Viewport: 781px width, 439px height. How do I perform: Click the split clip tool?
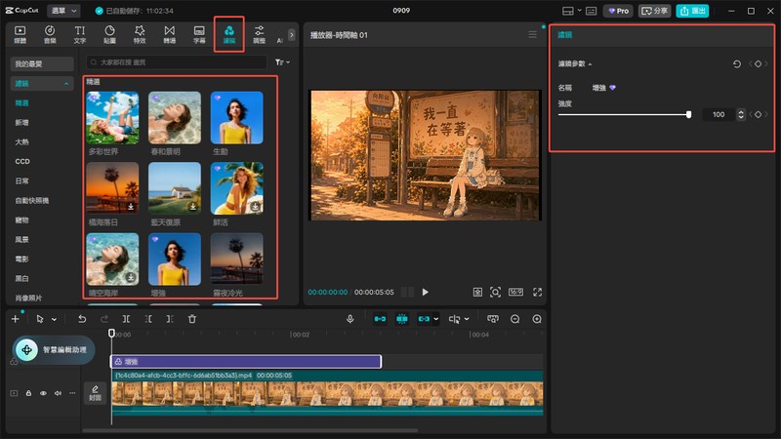(126, 319)
